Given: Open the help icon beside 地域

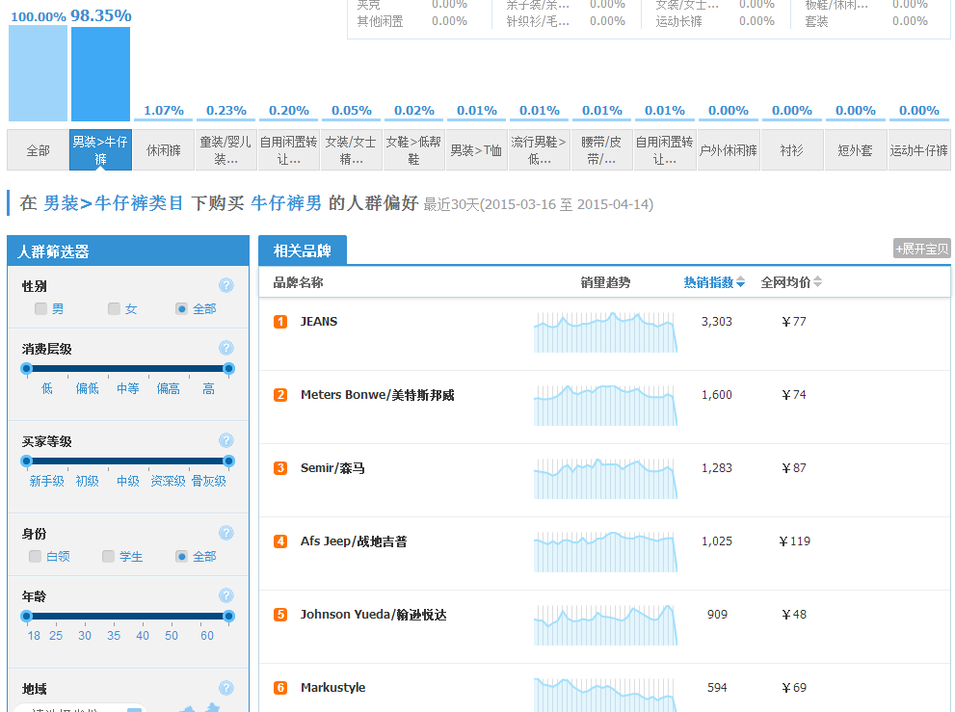Looking at the screenshot, I should (225, 688).
